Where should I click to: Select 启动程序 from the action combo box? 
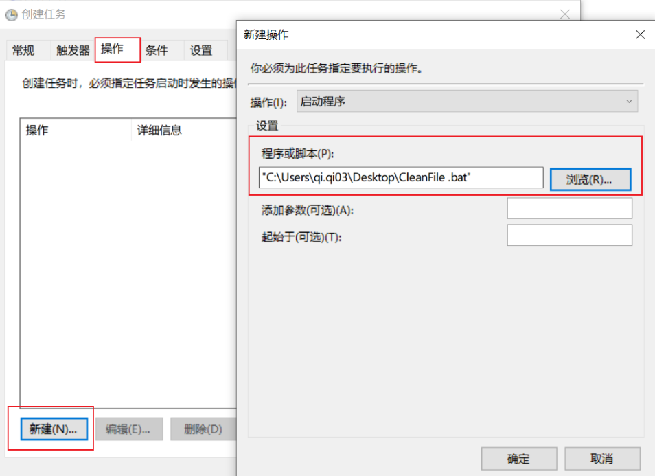click(467, 101)
